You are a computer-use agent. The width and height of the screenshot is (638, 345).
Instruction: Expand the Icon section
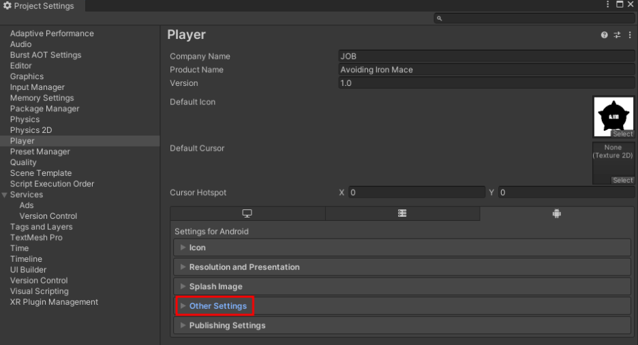tap(402, 247)
